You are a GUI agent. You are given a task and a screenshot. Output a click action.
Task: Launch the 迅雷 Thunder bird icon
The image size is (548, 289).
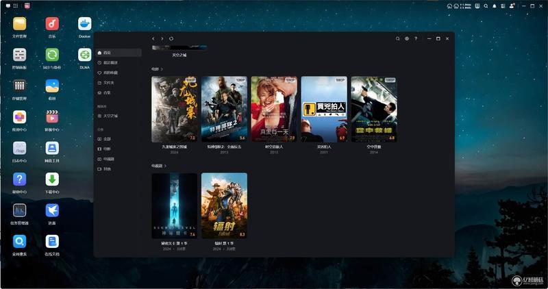(52, 210)
